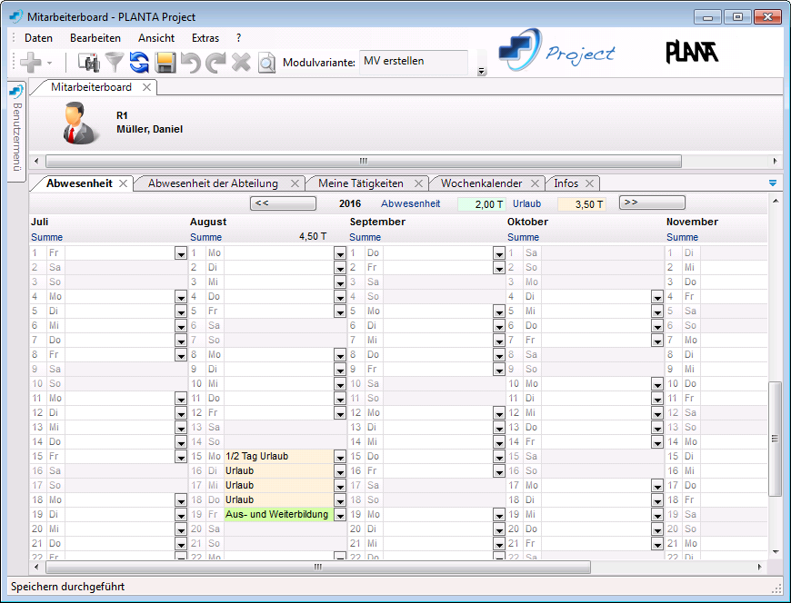Open the dropdown for 11 Mo in Juli
The image size is (791, 603).
click(181, 399)
